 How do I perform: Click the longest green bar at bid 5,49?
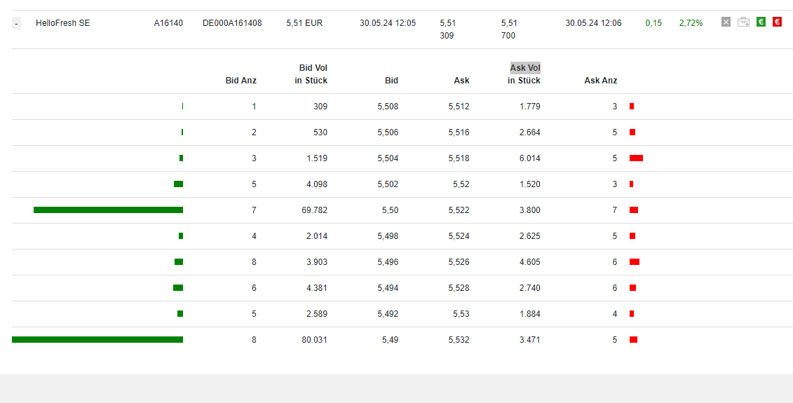[97, 339]
